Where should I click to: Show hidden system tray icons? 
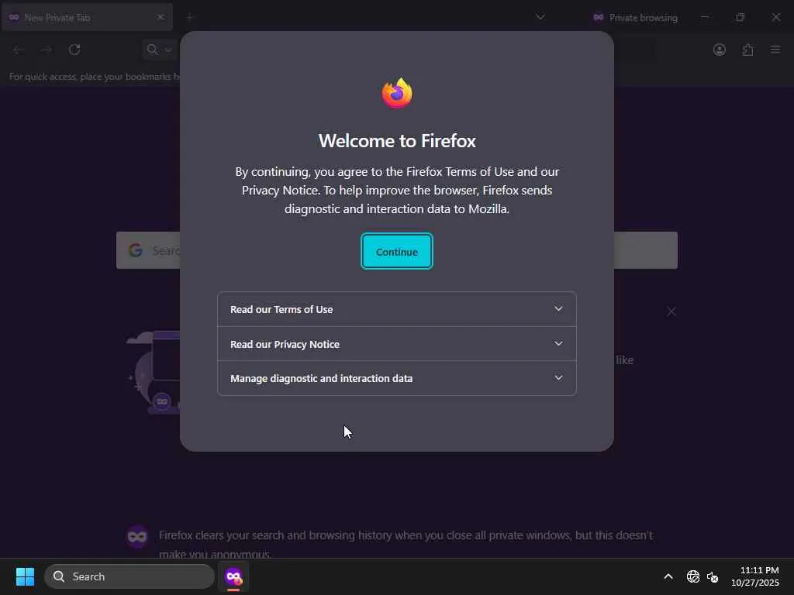click(x=668, y=576)
